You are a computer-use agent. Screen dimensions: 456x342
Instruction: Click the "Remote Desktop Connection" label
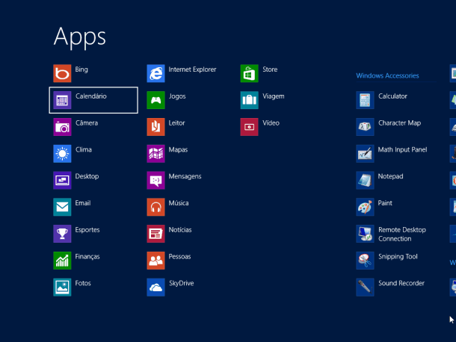pyautogui.click(x=402, y=234)
